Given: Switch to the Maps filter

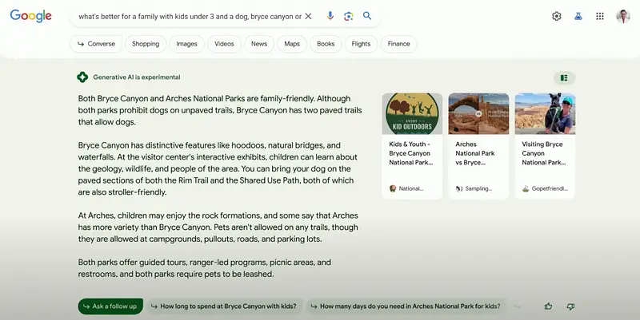Looking at the screenshot, I should 292,44.
